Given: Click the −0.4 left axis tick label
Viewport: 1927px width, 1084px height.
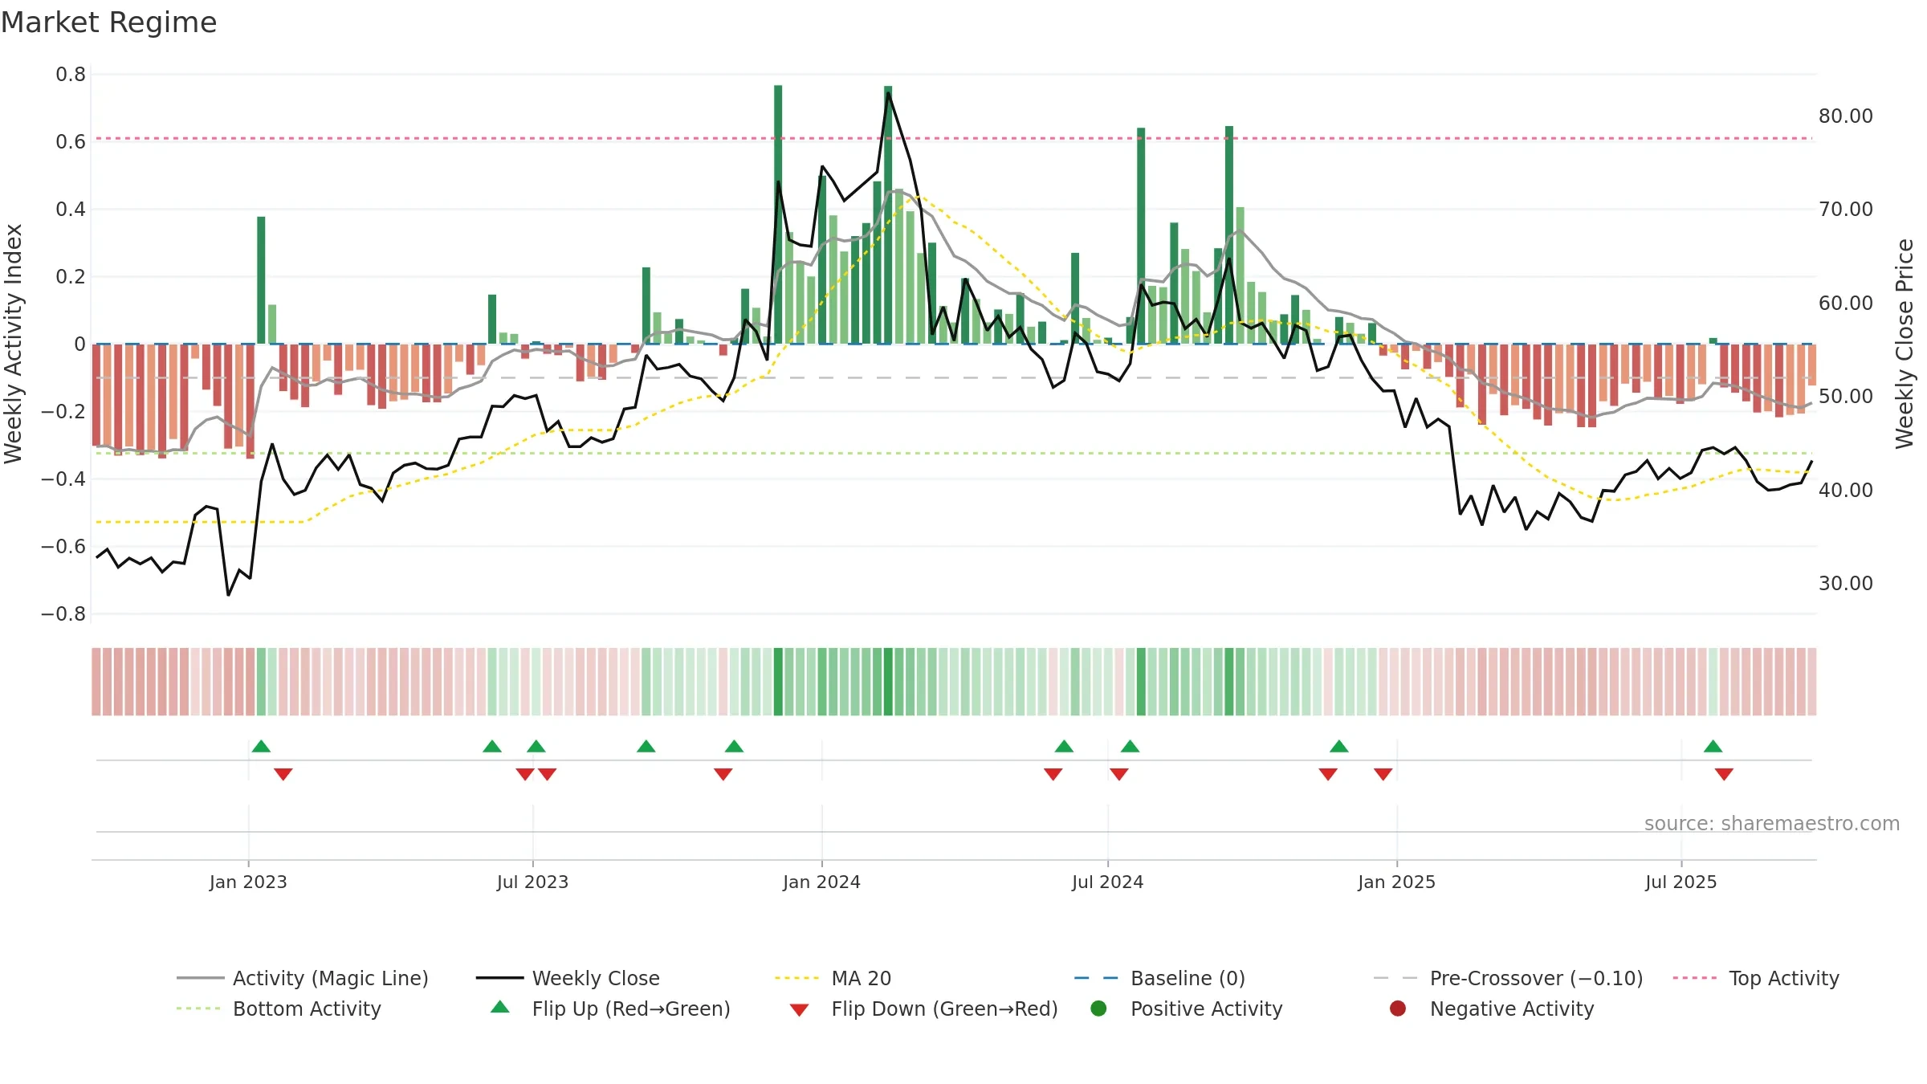Looking at the screenshot, I should click(x=63, y=479).
